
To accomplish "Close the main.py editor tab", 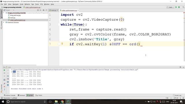I will click(x=58, y=10).
